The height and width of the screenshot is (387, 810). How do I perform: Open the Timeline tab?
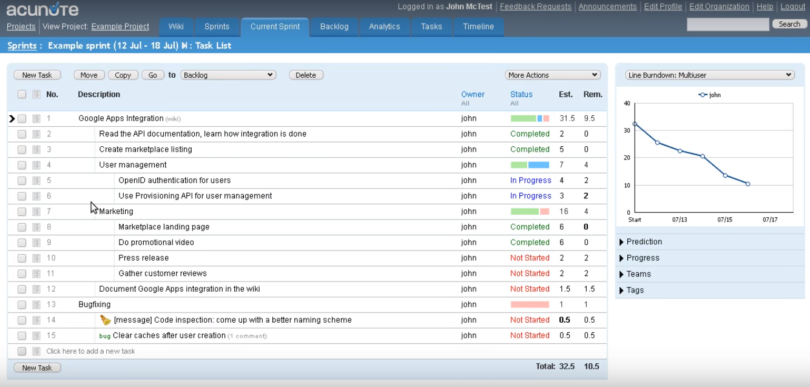pos(478,27)
